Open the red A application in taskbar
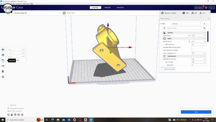Viewport: 216px width, 122px height. click(85, 120)
